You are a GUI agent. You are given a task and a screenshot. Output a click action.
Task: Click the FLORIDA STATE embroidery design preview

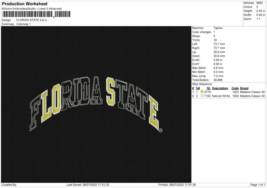point(96,104)
